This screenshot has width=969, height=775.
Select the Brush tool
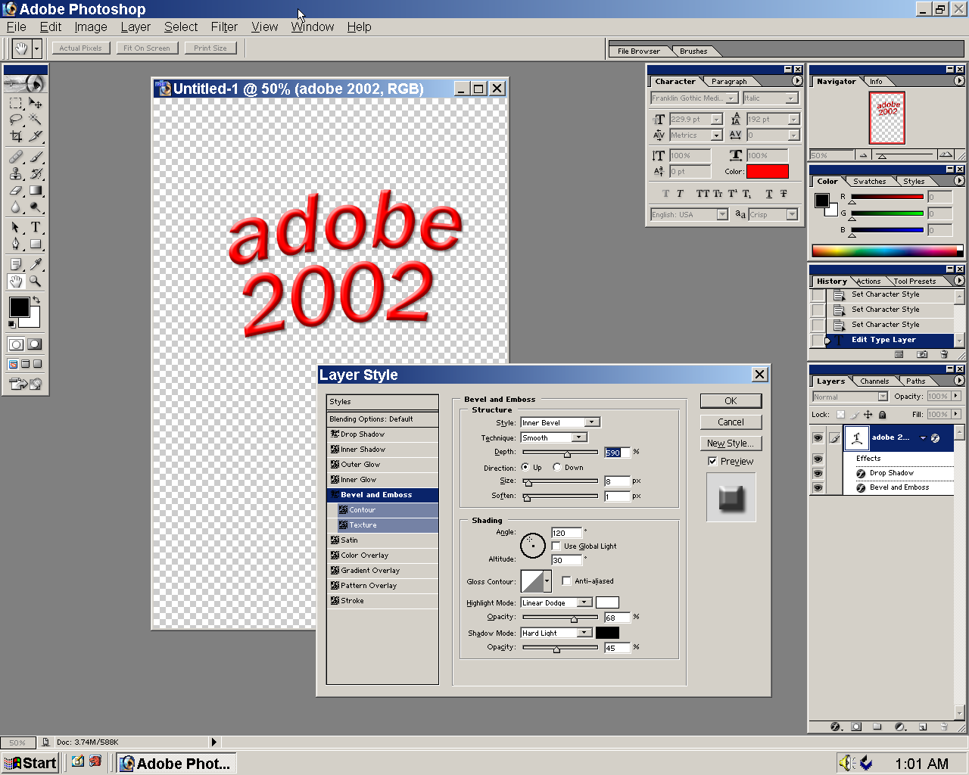tap(36, 157)
